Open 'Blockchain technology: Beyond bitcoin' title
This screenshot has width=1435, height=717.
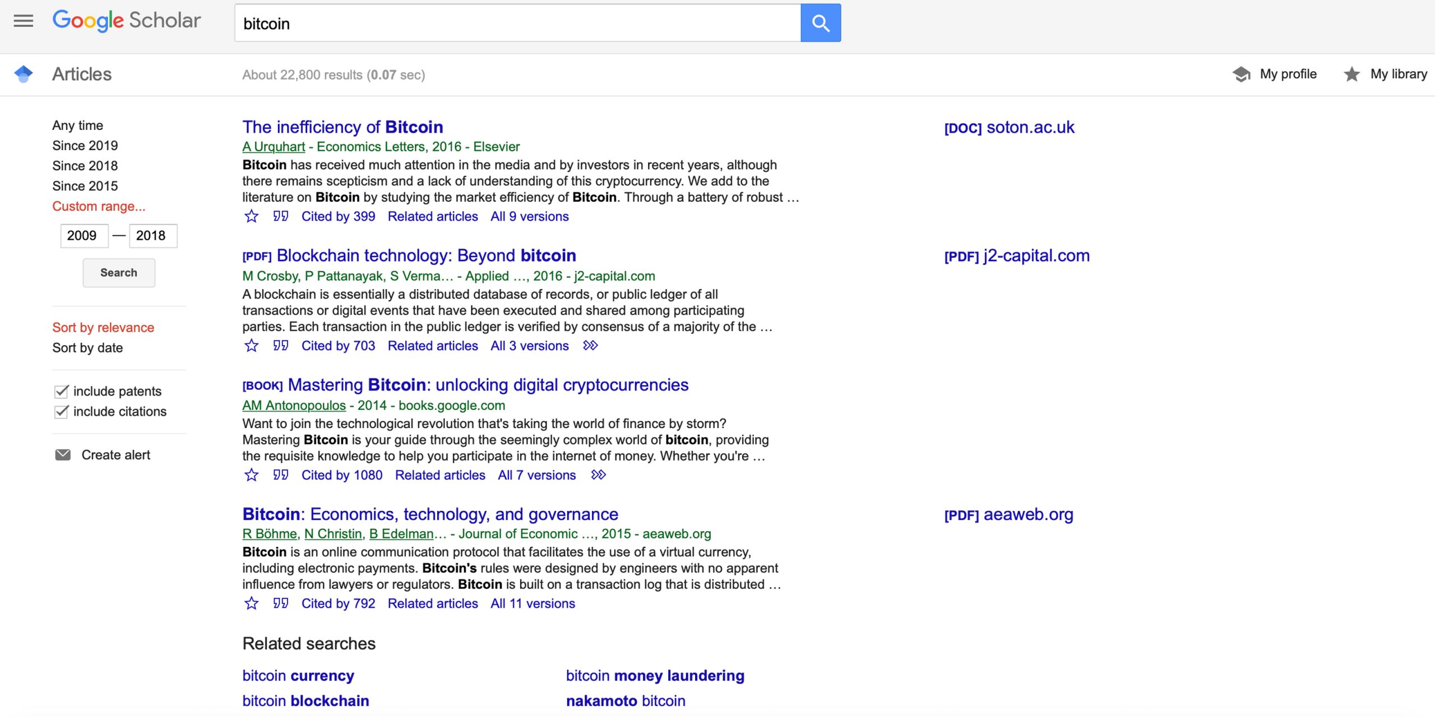(x=426, y=255)
